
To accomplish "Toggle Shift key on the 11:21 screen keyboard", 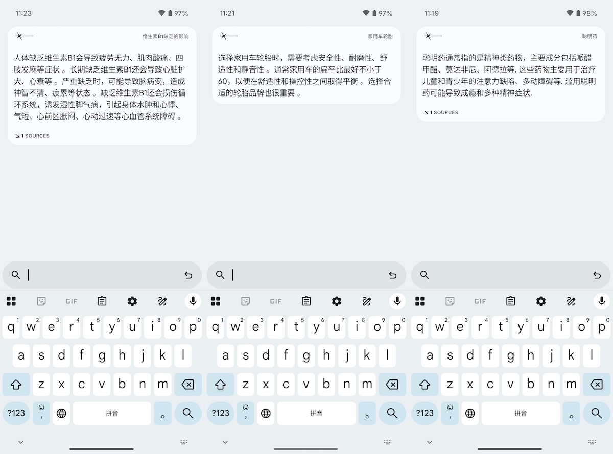I will click(x=220, y=385).
